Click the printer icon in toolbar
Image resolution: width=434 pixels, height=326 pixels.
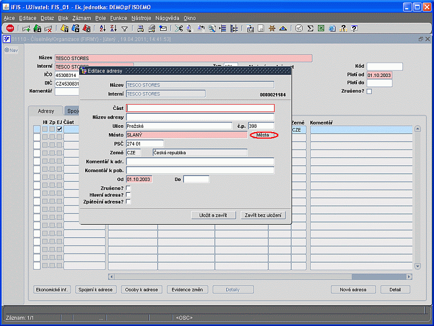pos(141,29)
